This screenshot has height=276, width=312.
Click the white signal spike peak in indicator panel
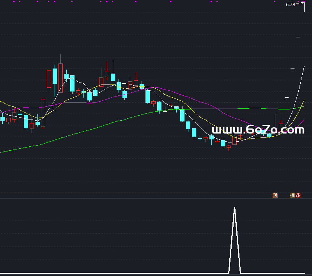pyautogui.click(x=235, y=208)
